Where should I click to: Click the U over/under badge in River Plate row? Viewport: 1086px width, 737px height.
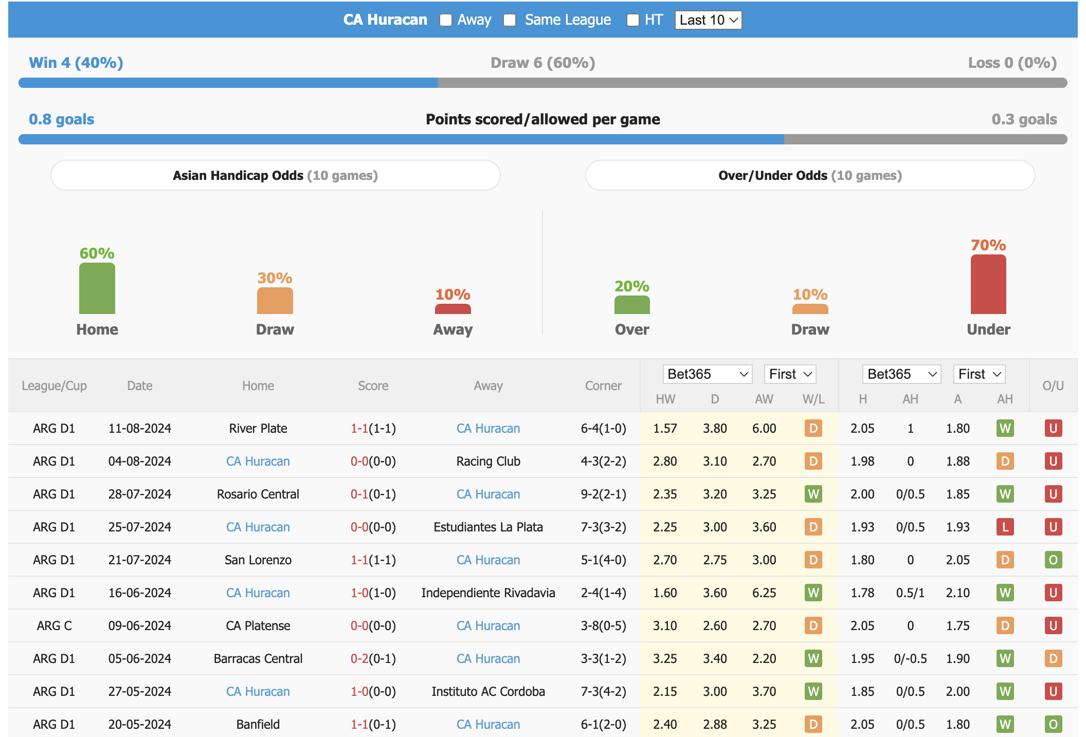(x=1053, y=428)
